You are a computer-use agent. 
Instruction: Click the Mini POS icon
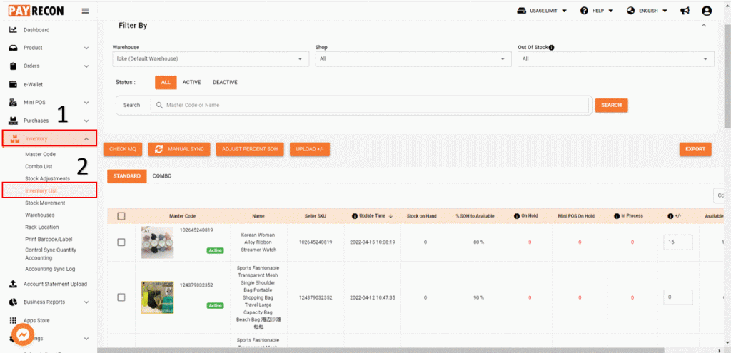pos(14,103)
